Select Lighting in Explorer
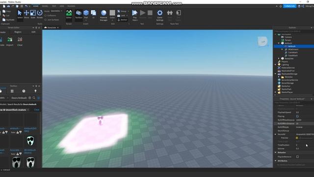Viewport: 314px width, 177px height. 285,65
